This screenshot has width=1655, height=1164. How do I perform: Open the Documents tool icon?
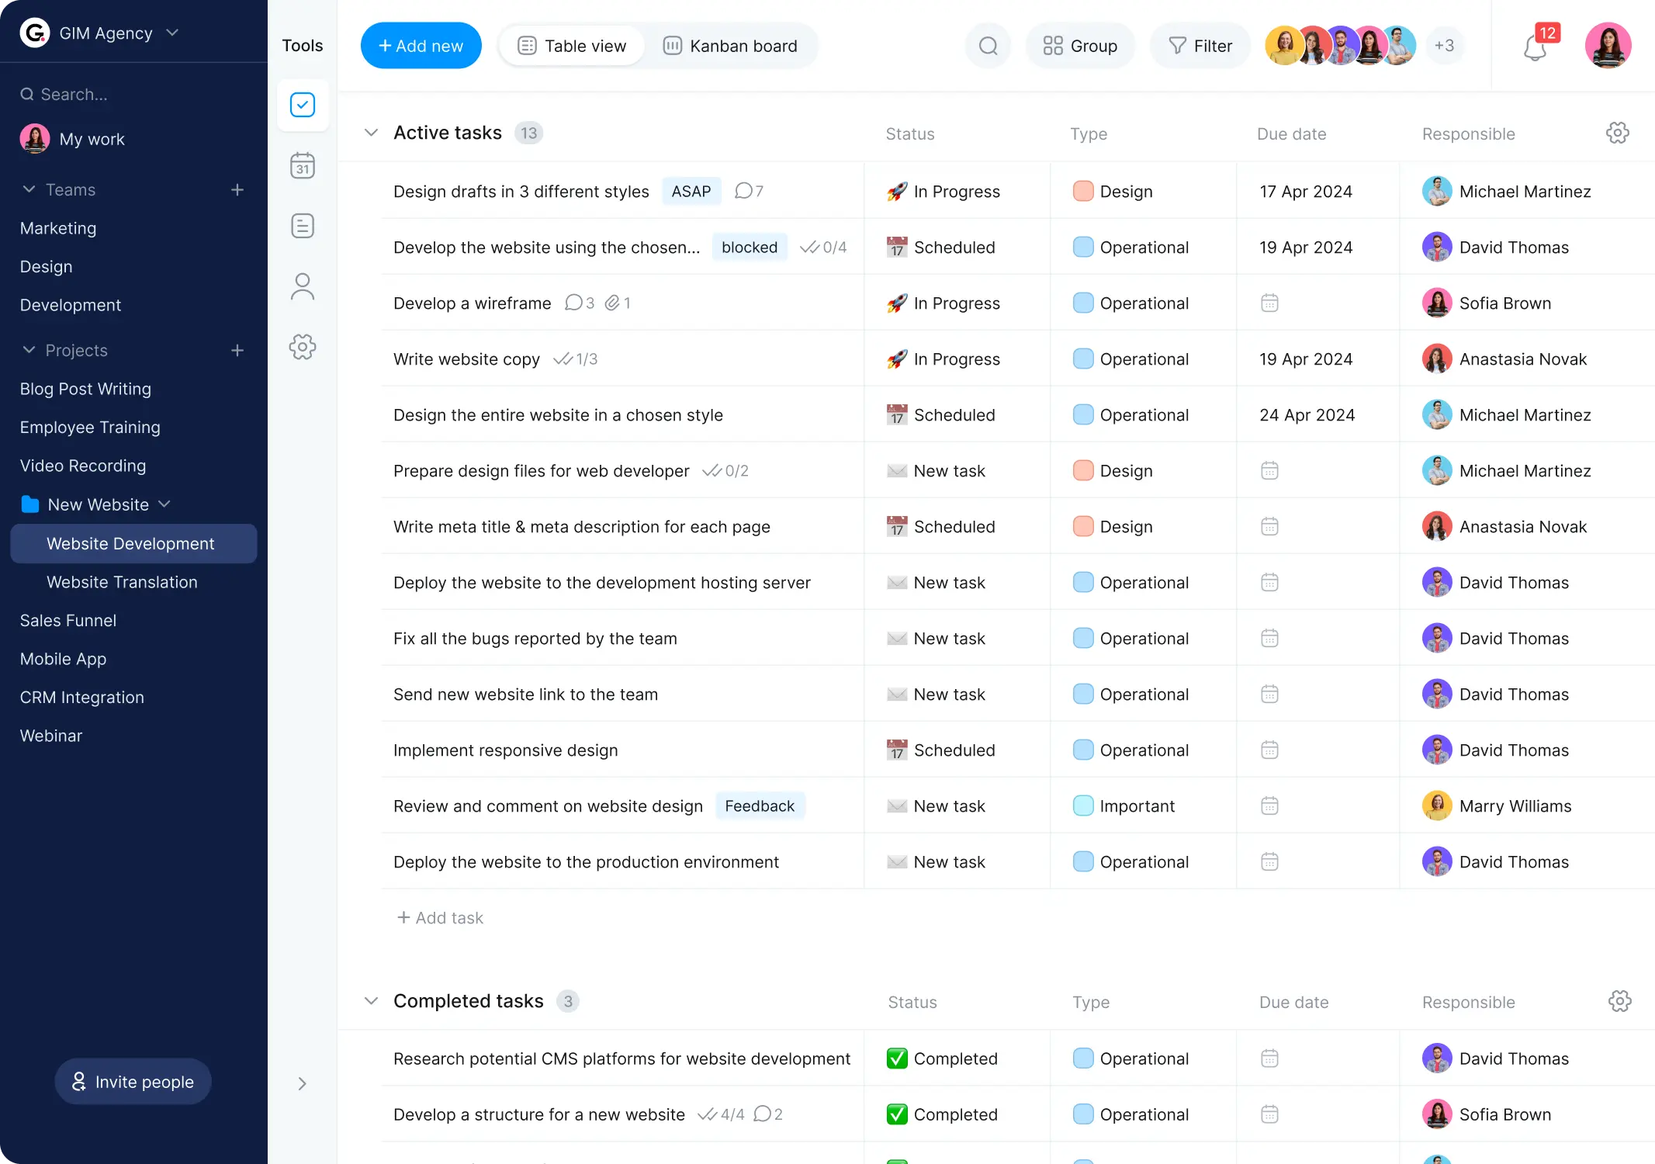[303, 226]
